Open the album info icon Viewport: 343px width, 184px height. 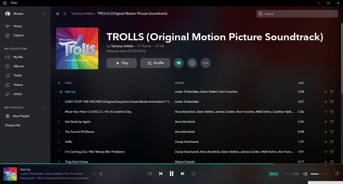(192, 63)
